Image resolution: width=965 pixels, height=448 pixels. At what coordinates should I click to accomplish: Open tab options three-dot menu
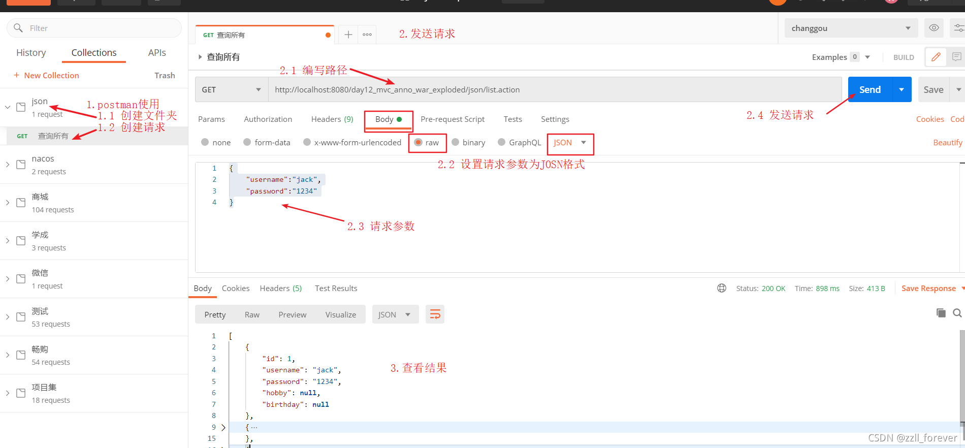pos(367,35)
